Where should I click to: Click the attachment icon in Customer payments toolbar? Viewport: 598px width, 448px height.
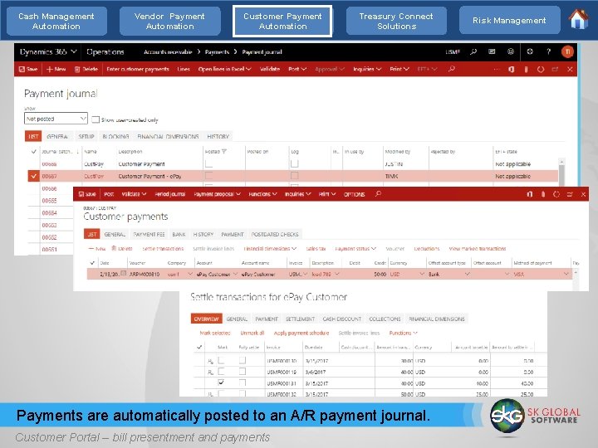pos(543,194)
